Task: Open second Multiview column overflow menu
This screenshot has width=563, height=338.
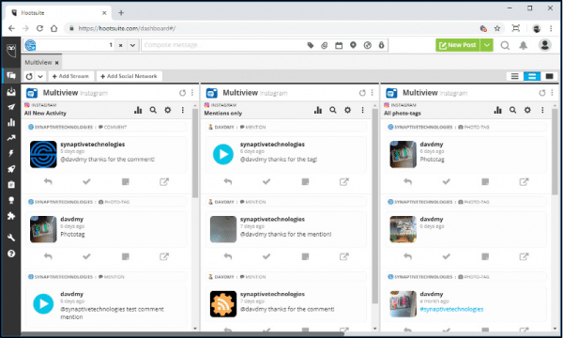Action: (x=373, y=93)
